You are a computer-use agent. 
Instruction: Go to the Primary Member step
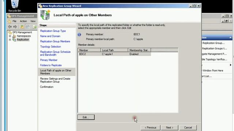(x=49, y=60)
